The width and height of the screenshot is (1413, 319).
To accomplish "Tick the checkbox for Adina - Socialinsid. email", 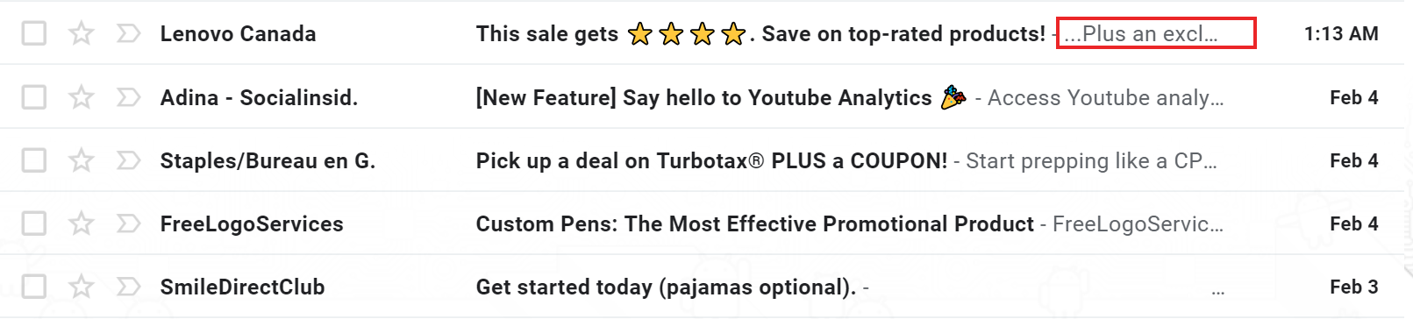I will point(34,97).
